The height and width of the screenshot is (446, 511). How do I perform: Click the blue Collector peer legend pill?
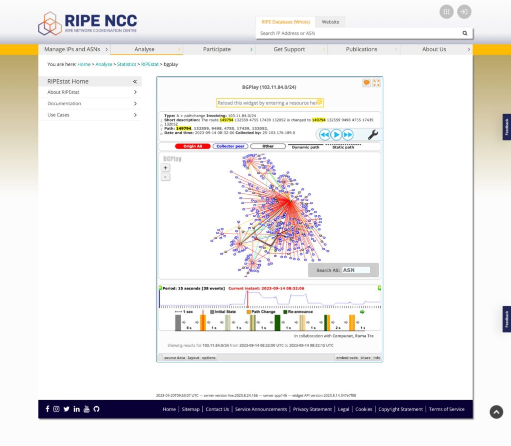tap(230, 146)
